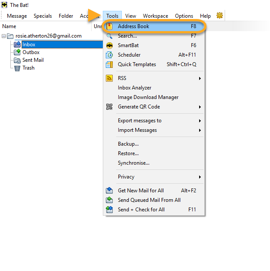This screenshot has height=271, width=270.
Task: Choose Synchronise... from the menu
Action: (154, 163)
